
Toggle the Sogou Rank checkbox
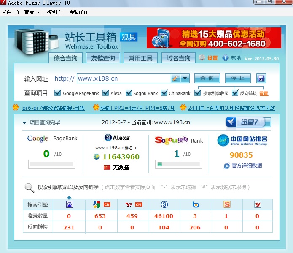pyautogui.click(x=129, y=92)
